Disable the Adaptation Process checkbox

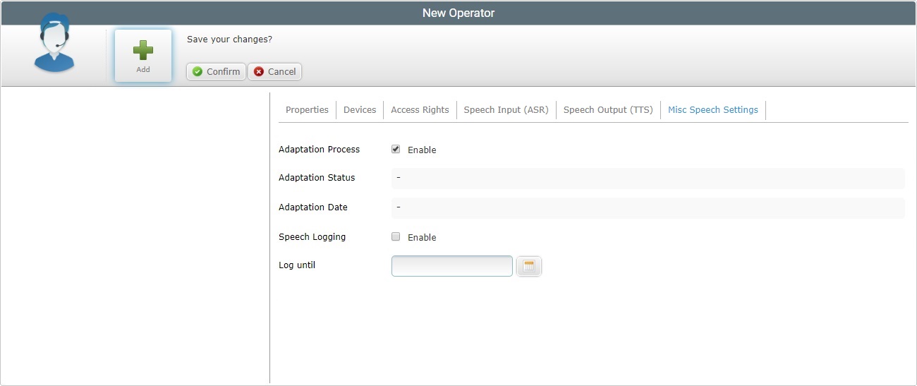coord(396,149)
